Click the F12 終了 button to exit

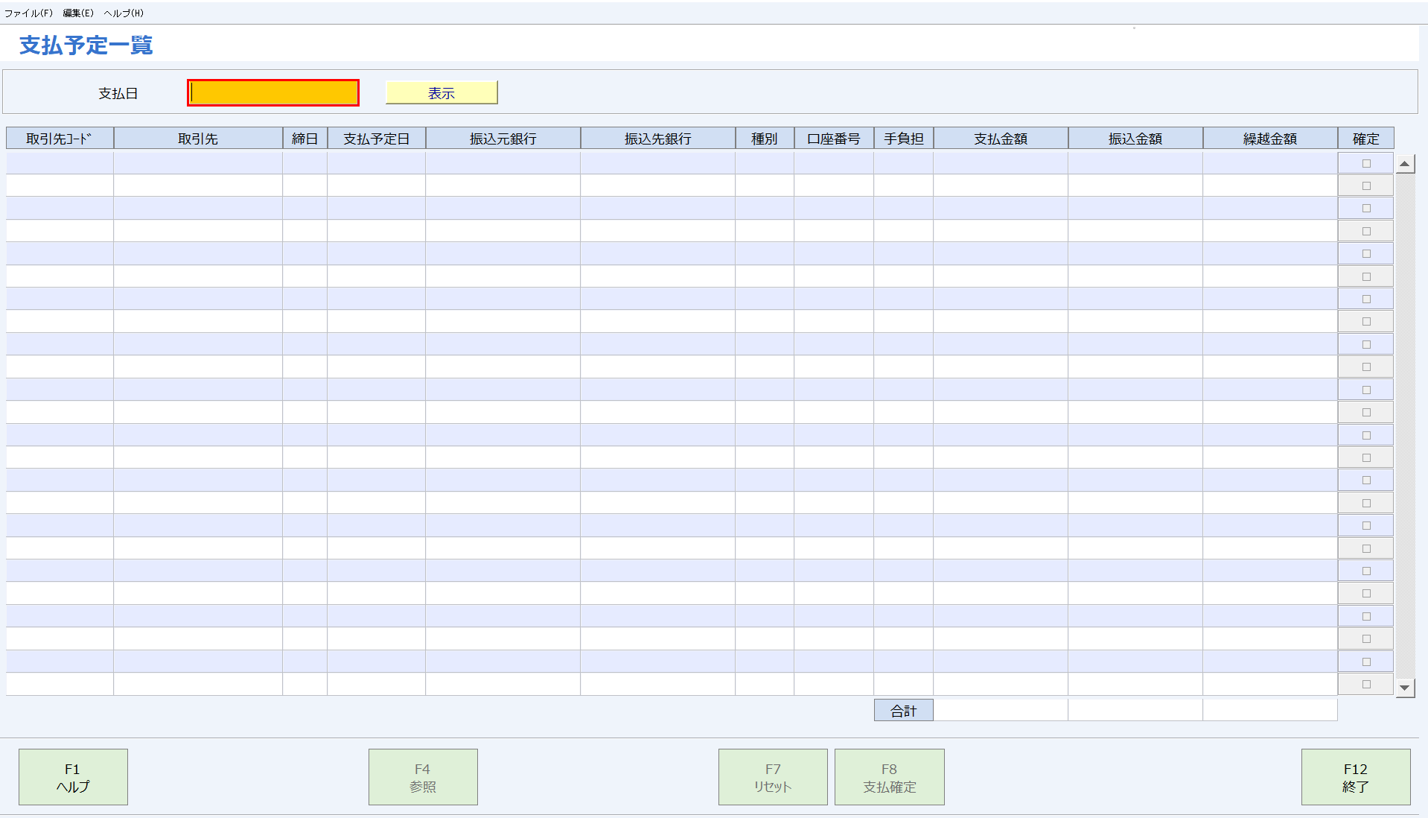click(x=1355, y=776)
